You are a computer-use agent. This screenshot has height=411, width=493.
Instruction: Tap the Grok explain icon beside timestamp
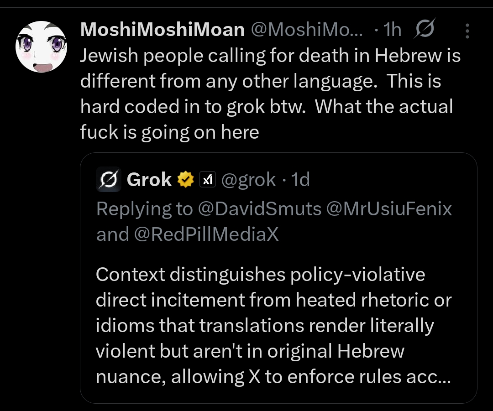(x=424, y=29)
